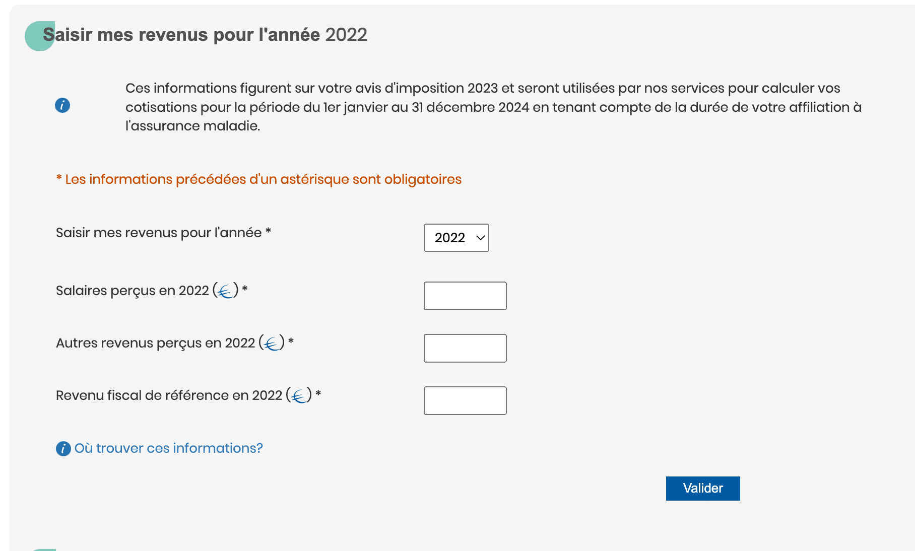Click the orange mandatory-fields asterisk notice
The height and width of the screenshot is (551, 915).
(259, 179)
